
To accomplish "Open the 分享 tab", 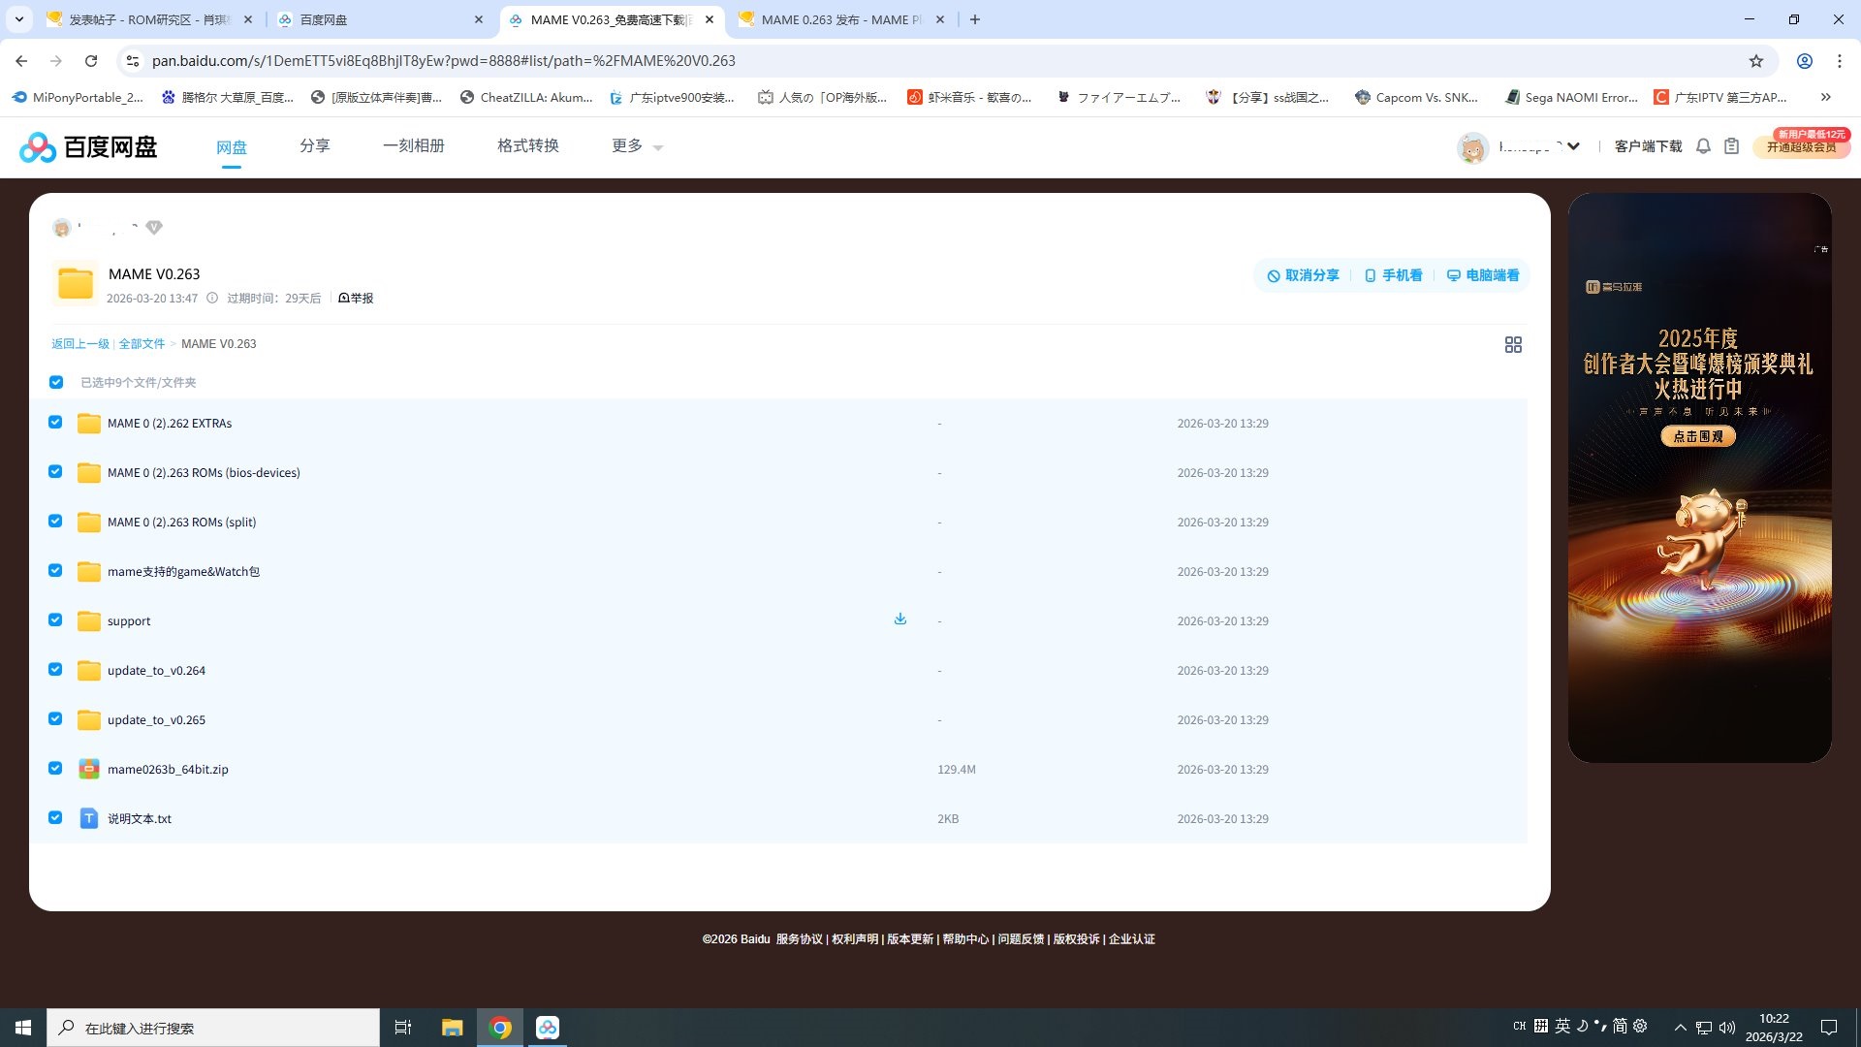I will 314,146.
